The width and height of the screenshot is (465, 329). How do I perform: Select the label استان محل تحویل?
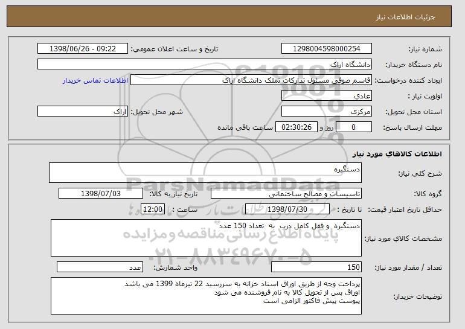click(x=414, y=112)
